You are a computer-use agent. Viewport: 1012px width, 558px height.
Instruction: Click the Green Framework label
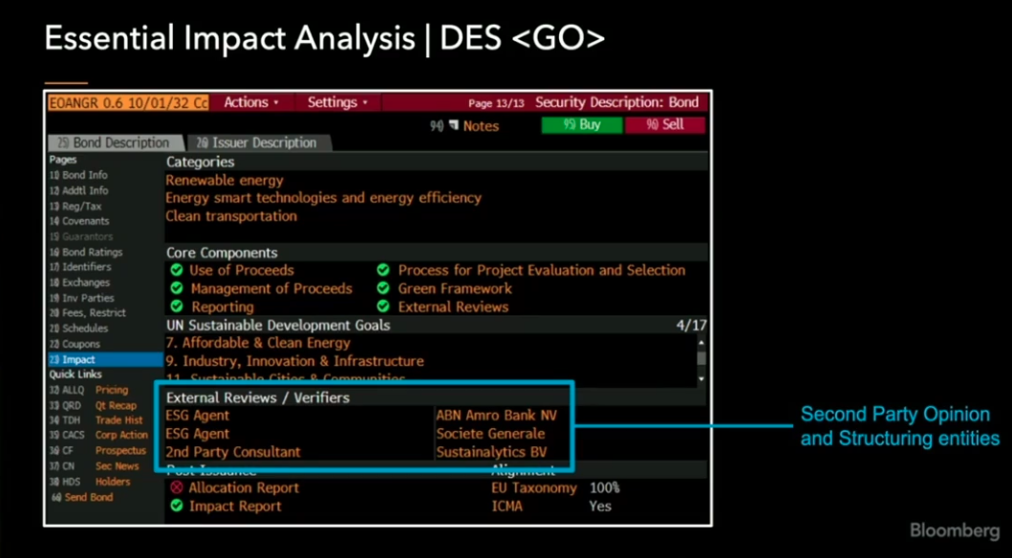pos(455,289)
